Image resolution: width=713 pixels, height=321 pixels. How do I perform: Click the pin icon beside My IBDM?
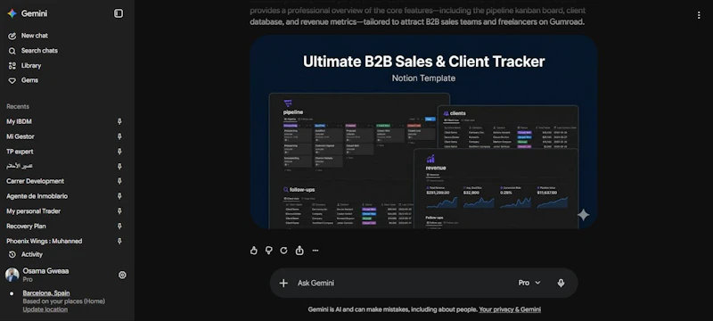click(x=119, y=121)
